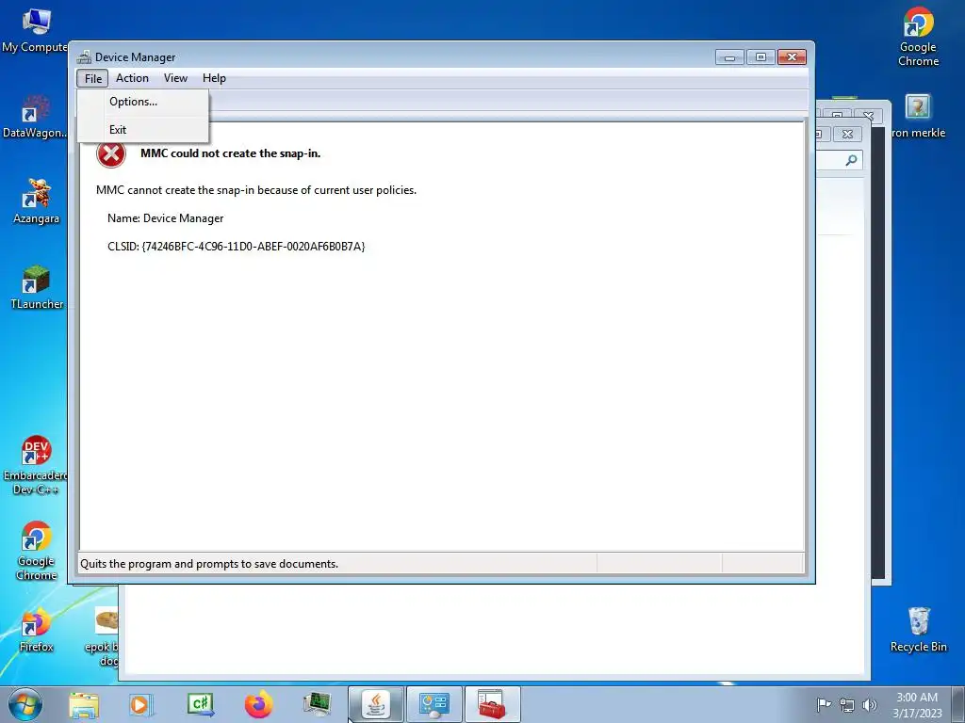Open the Recycle Bin
Screen dimensions: 965x723
918,630
